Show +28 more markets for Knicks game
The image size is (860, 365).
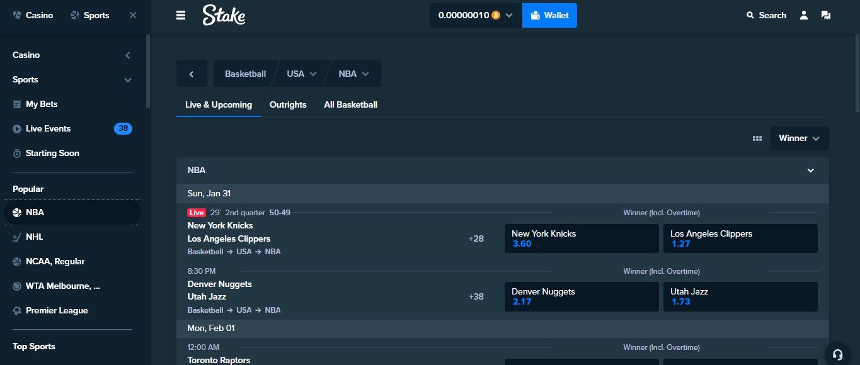coord(476,239)
